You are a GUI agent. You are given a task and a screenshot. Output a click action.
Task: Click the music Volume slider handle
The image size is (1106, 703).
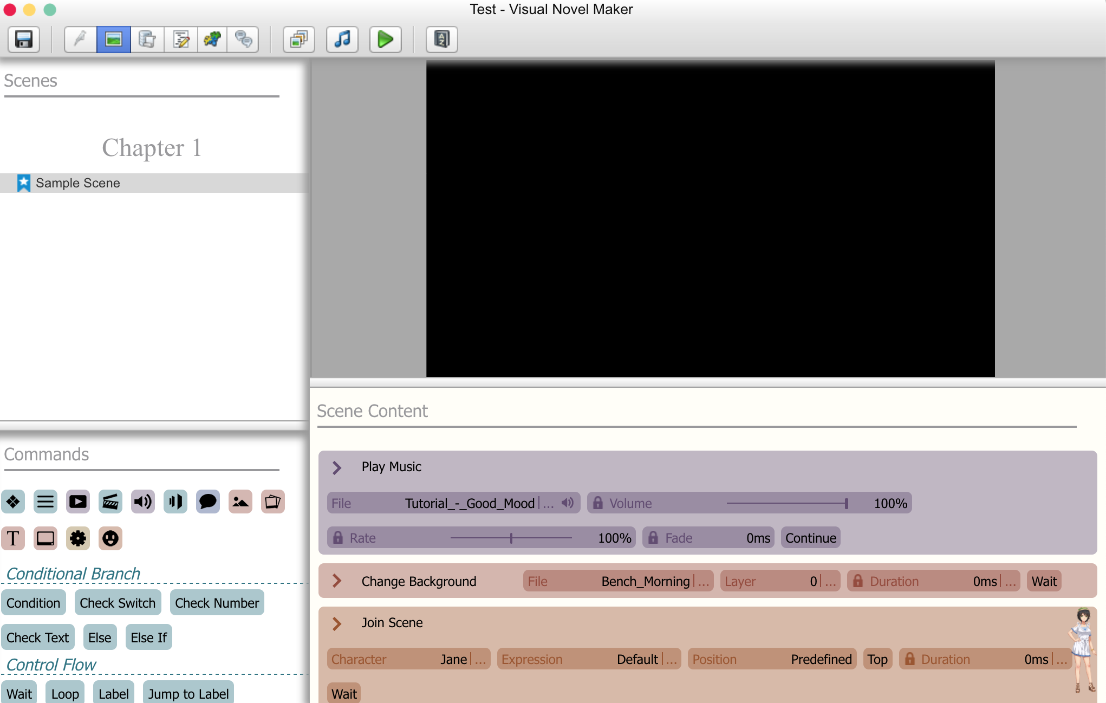[x=846, y=503]
